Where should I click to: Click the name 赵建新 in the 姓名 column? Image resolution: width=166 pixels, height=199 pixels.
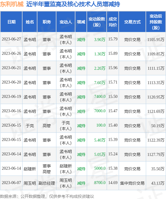[30, 169]
